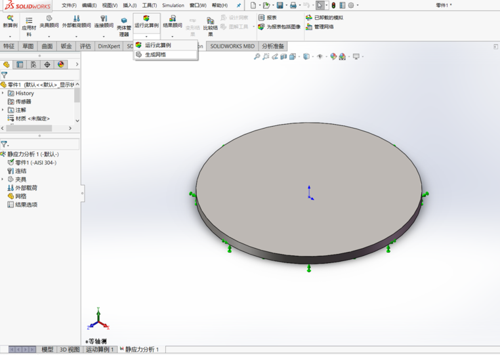The height and width of the screenshot is (355, 500).
Task: Select 运行此算例 in dropdown menu
Action: point(166,45)
